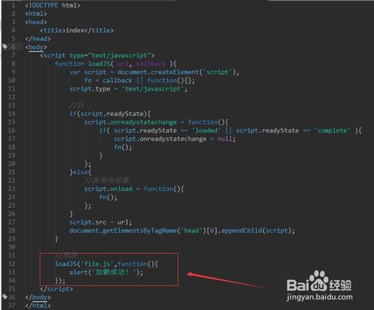The image size is (374, 310).
Task: Click the Baidu paw logo watermark
Action: click(x=319, y=282)
